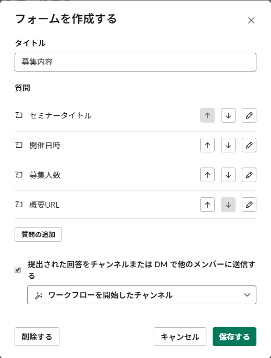Viewport: 271px width, 358px height.
Task: Click the キャンセル button
Action: [180, 337]
